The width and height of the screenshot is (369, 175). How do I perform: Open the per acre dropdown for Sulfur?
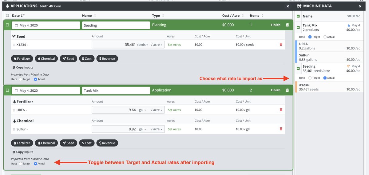[157, 129]
